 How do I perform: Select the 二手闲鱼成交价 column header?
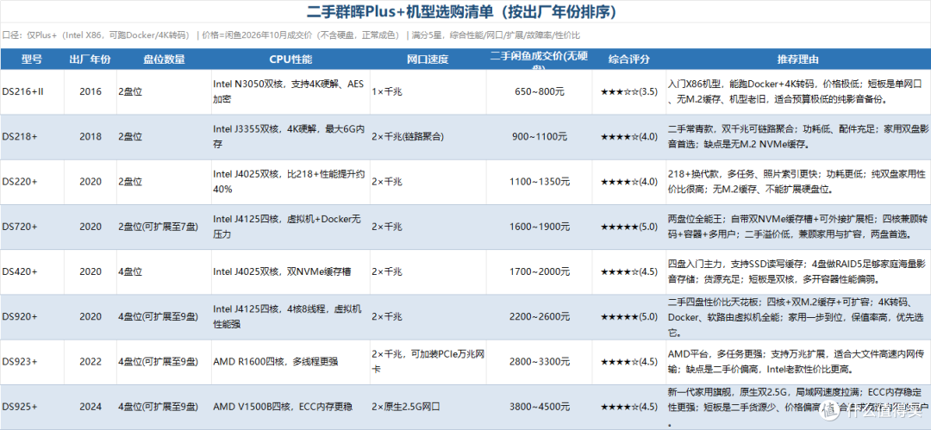point(539,59)
